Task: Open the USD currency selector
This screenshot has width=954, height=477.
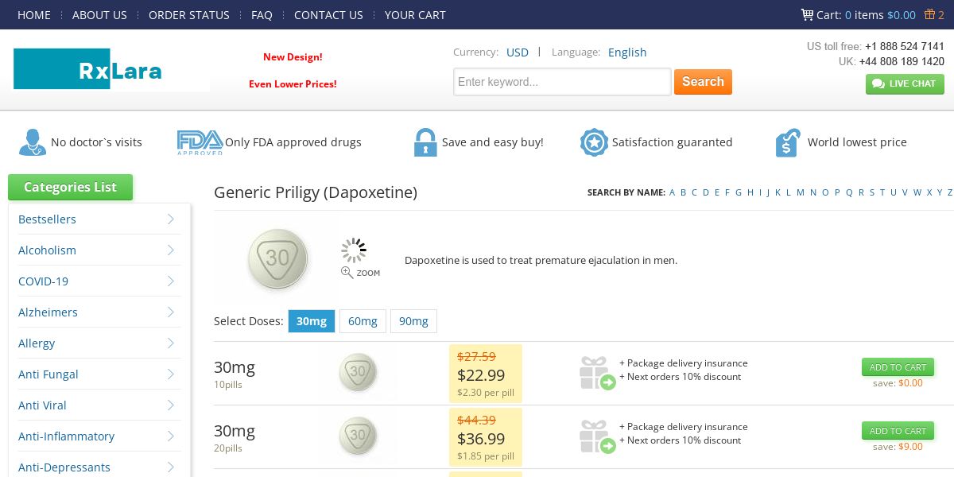Action: pos(518,52)
